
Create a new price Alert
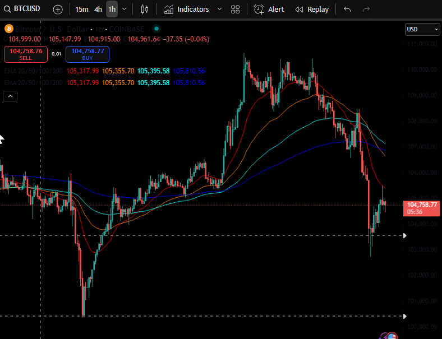coord(269,10)
